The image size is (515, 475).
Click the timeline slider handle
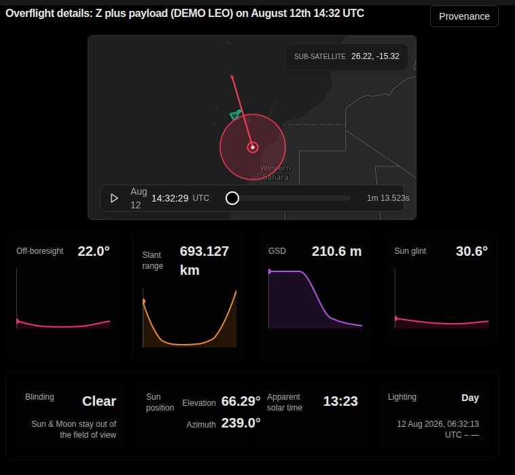point(232,198)
